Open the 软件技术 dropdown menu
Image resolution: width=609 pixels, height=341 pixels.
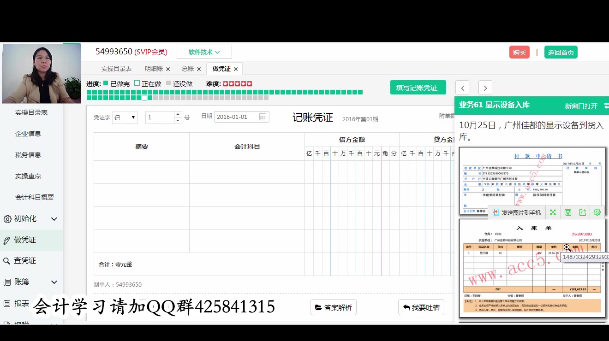204,52
